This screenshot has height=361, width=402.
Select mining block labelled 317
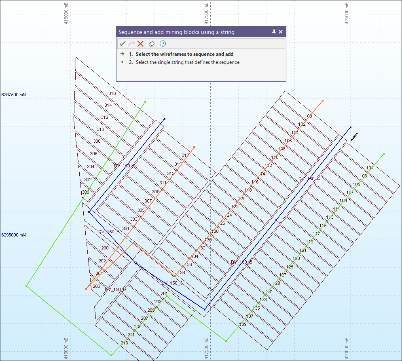pos(185,155)
